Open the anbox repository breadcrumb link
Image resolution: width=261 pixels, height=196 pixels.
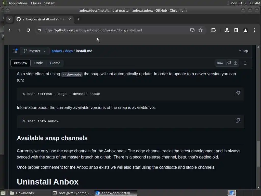point(57,51)
